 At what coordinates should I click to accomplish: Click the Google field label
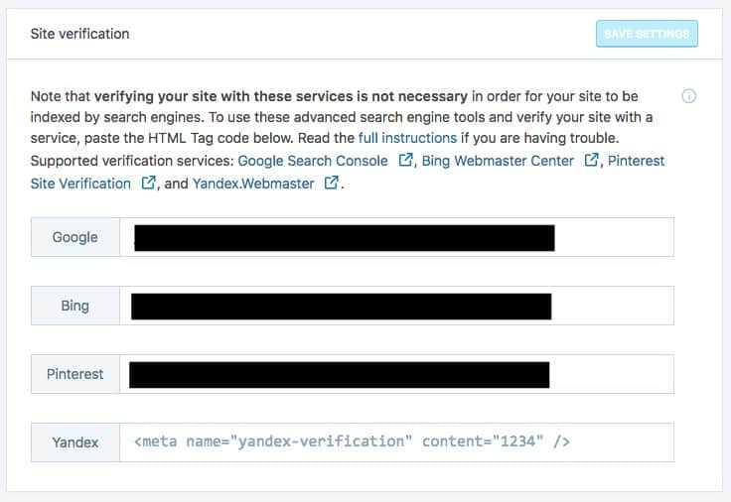pos(75,237)
